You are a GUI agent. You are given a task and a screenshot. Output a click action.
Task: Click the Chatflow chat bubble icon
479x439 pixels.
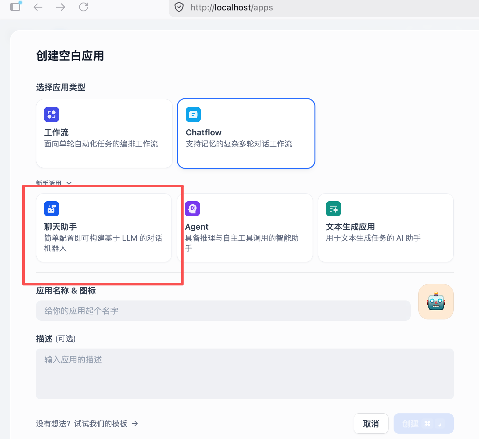(x=193, y=114)
